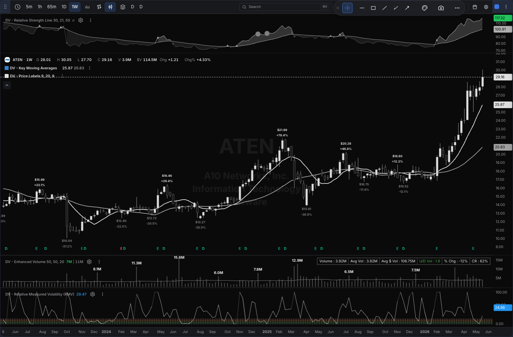Click the ATEN · 1W symbol label
The height and width of the screenshot is (337, 513).
point(23,60)
